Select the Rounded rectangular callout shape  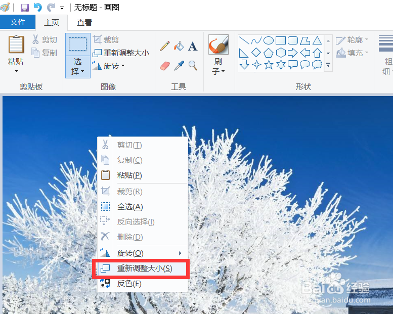point(293,65)
